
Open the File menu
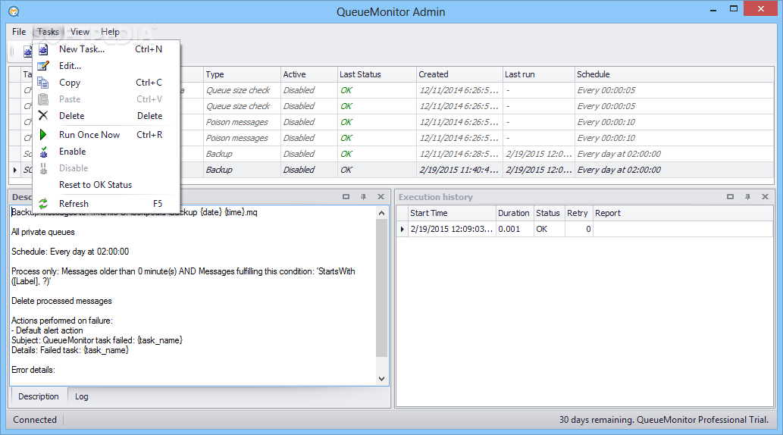point(19,32)
